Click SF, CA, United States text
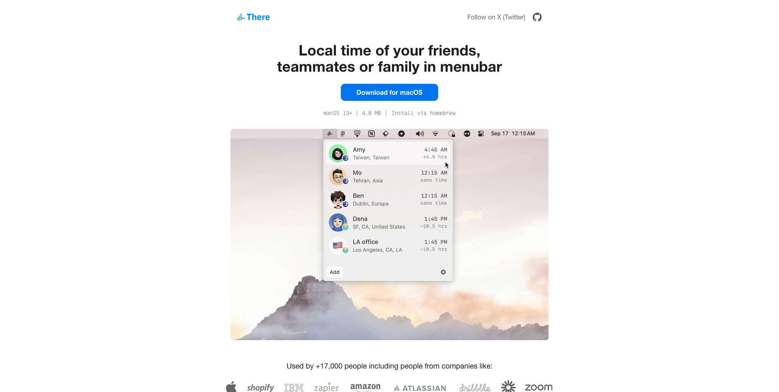Screen dimensions: 779x392 [x=379, y=227]
